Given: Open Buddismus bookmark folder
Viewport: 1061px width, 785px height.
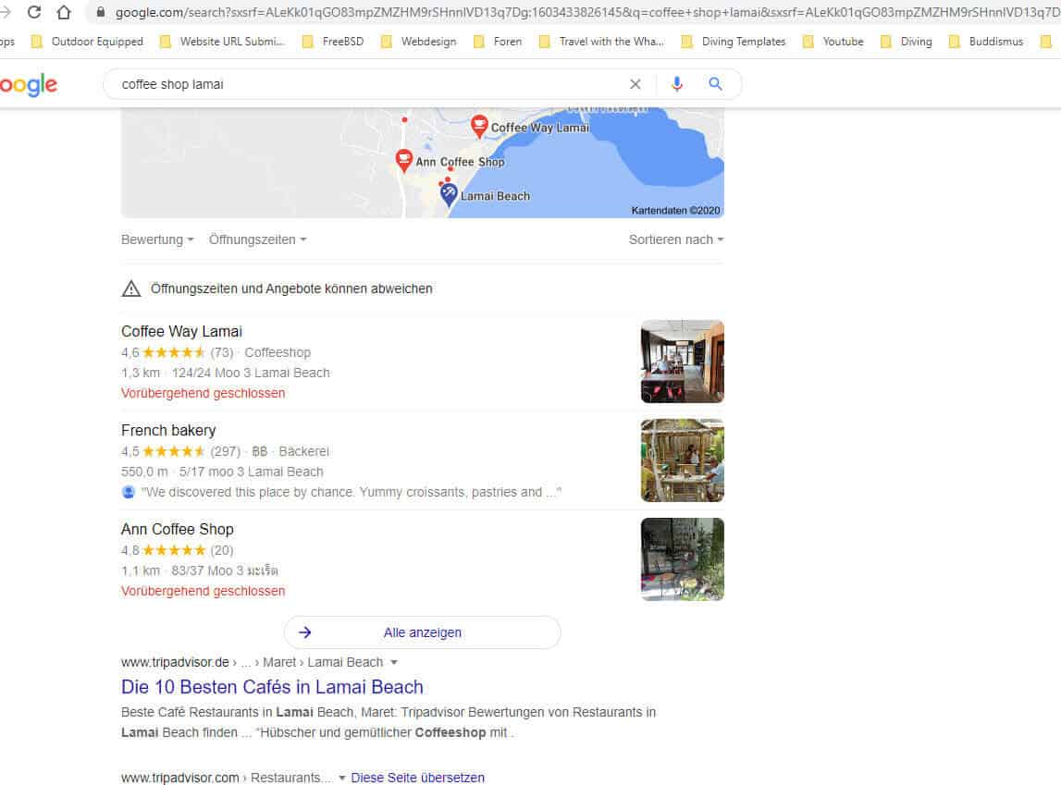Looking at the screenshot, I should [986, 42].
